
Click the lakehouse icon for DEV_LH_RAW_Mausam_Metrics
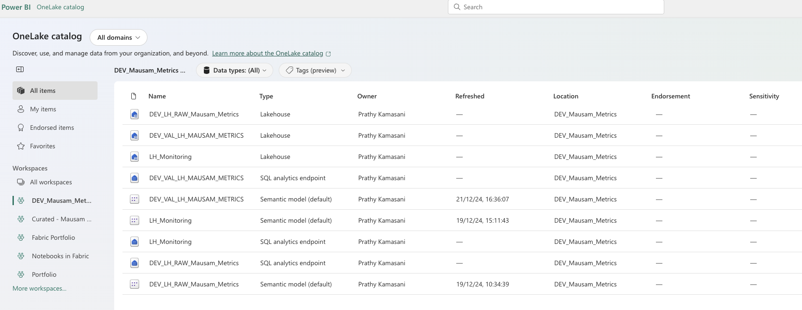(135, 114)
